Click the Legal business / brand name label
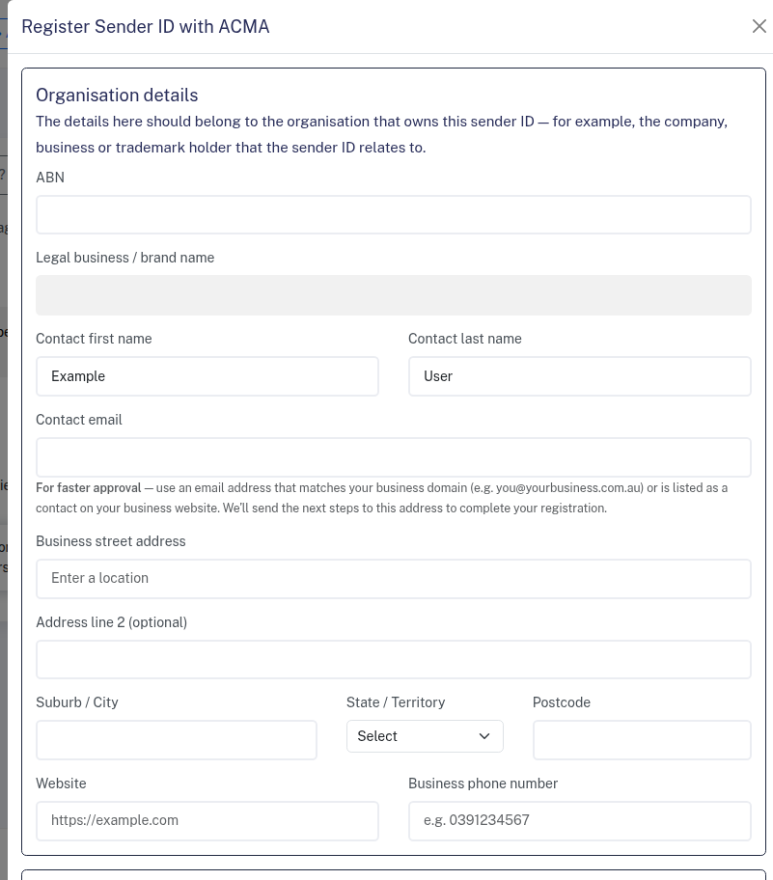The width and height of the screenshot is (773, 880). pos(124,258)
